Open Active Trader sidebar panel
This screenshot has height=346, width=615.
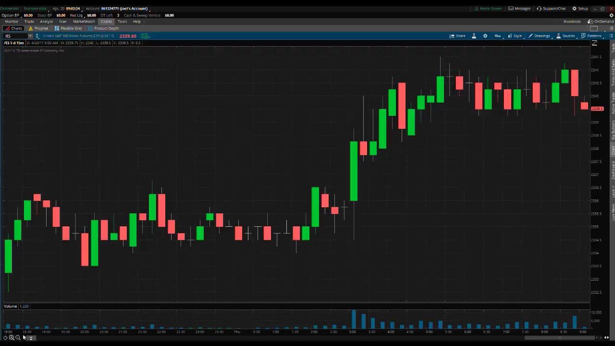(x=613, y=103)
